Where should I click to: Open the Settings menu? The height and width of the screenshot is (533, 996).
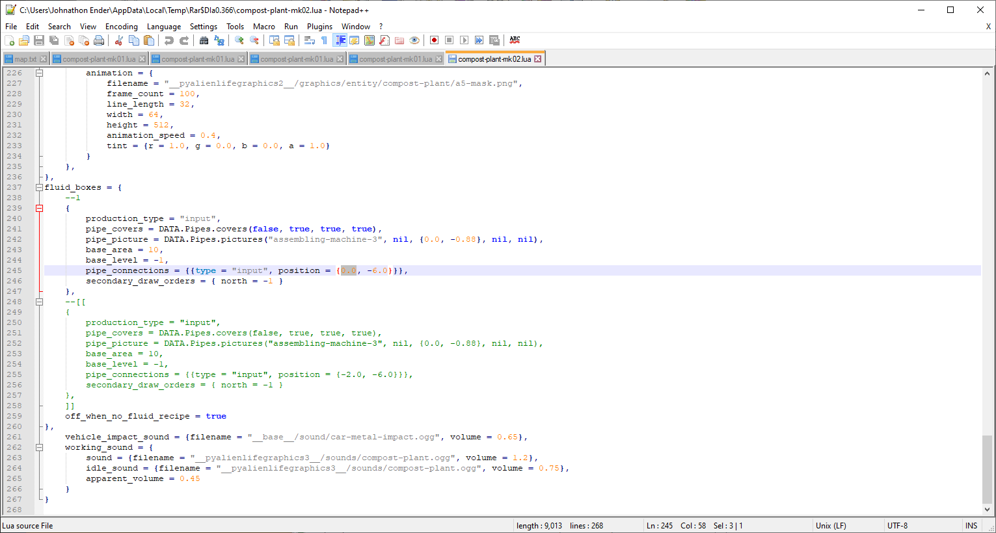[x=204, y=27]
